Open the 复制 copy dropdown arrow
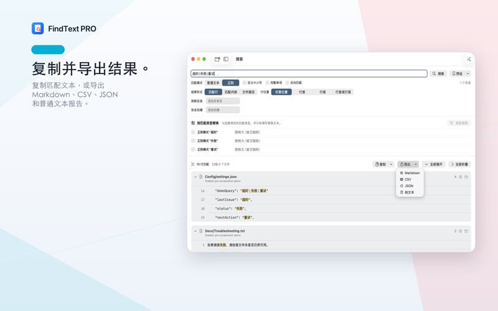The image size is (498, 311). 392,164
